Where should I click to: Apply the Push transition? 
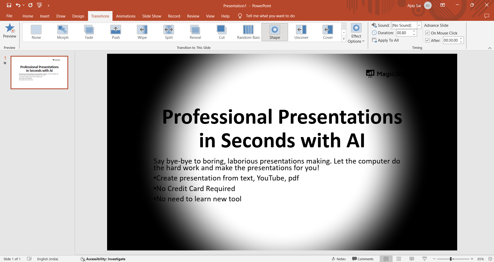[116, 32]
